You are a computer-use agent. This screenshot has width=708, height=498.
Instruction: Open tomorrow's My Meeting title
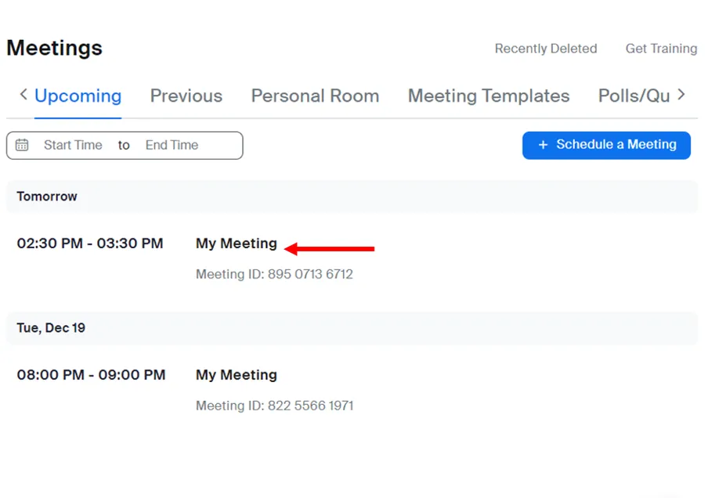(x=236, y=244)
